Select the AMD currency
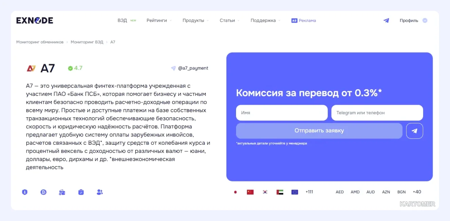Image resolution: width=450 pixels, height=221 pixels. coord(355,192)
